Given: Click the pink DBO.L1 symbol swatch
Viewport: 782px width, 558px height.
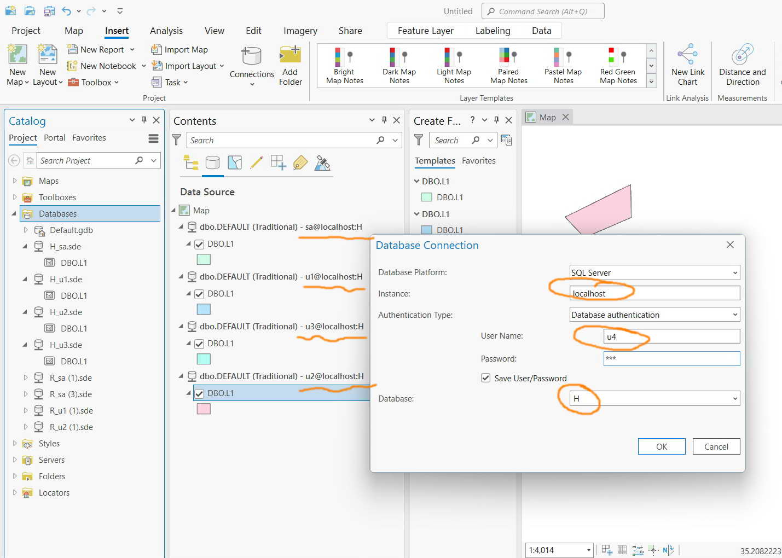Looking at the screenshot, I should [x=204, y=409].
